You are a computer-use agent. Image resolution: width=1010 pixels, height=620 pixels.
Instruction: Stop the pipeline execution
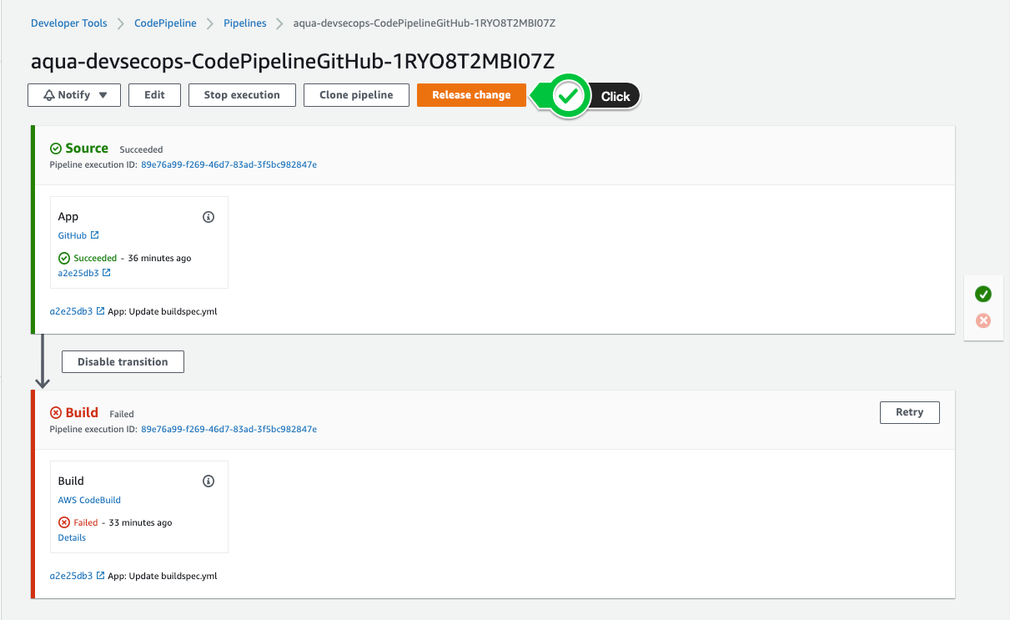coord(242,95)
